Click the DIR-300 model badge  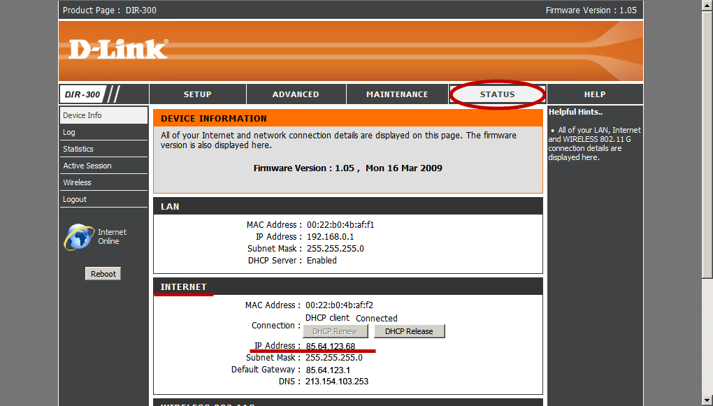point(82,94)
